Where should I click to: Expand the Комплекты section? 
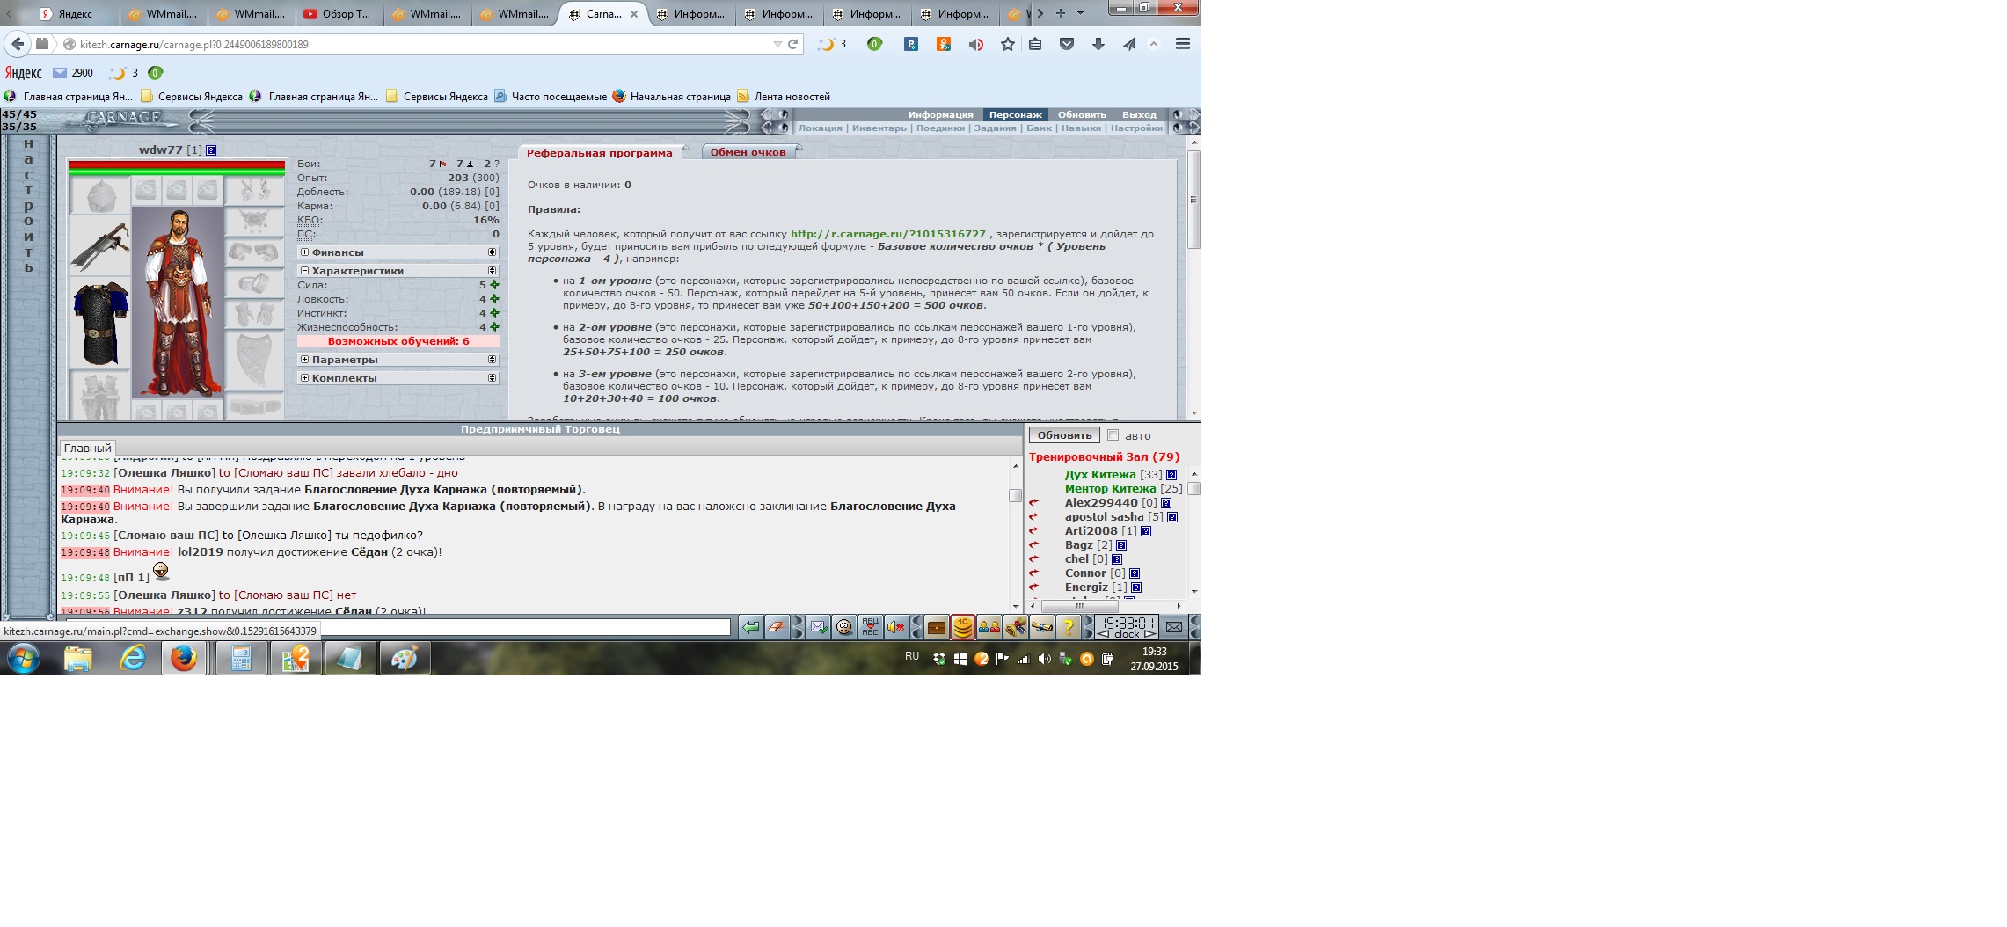coord(304,378)
